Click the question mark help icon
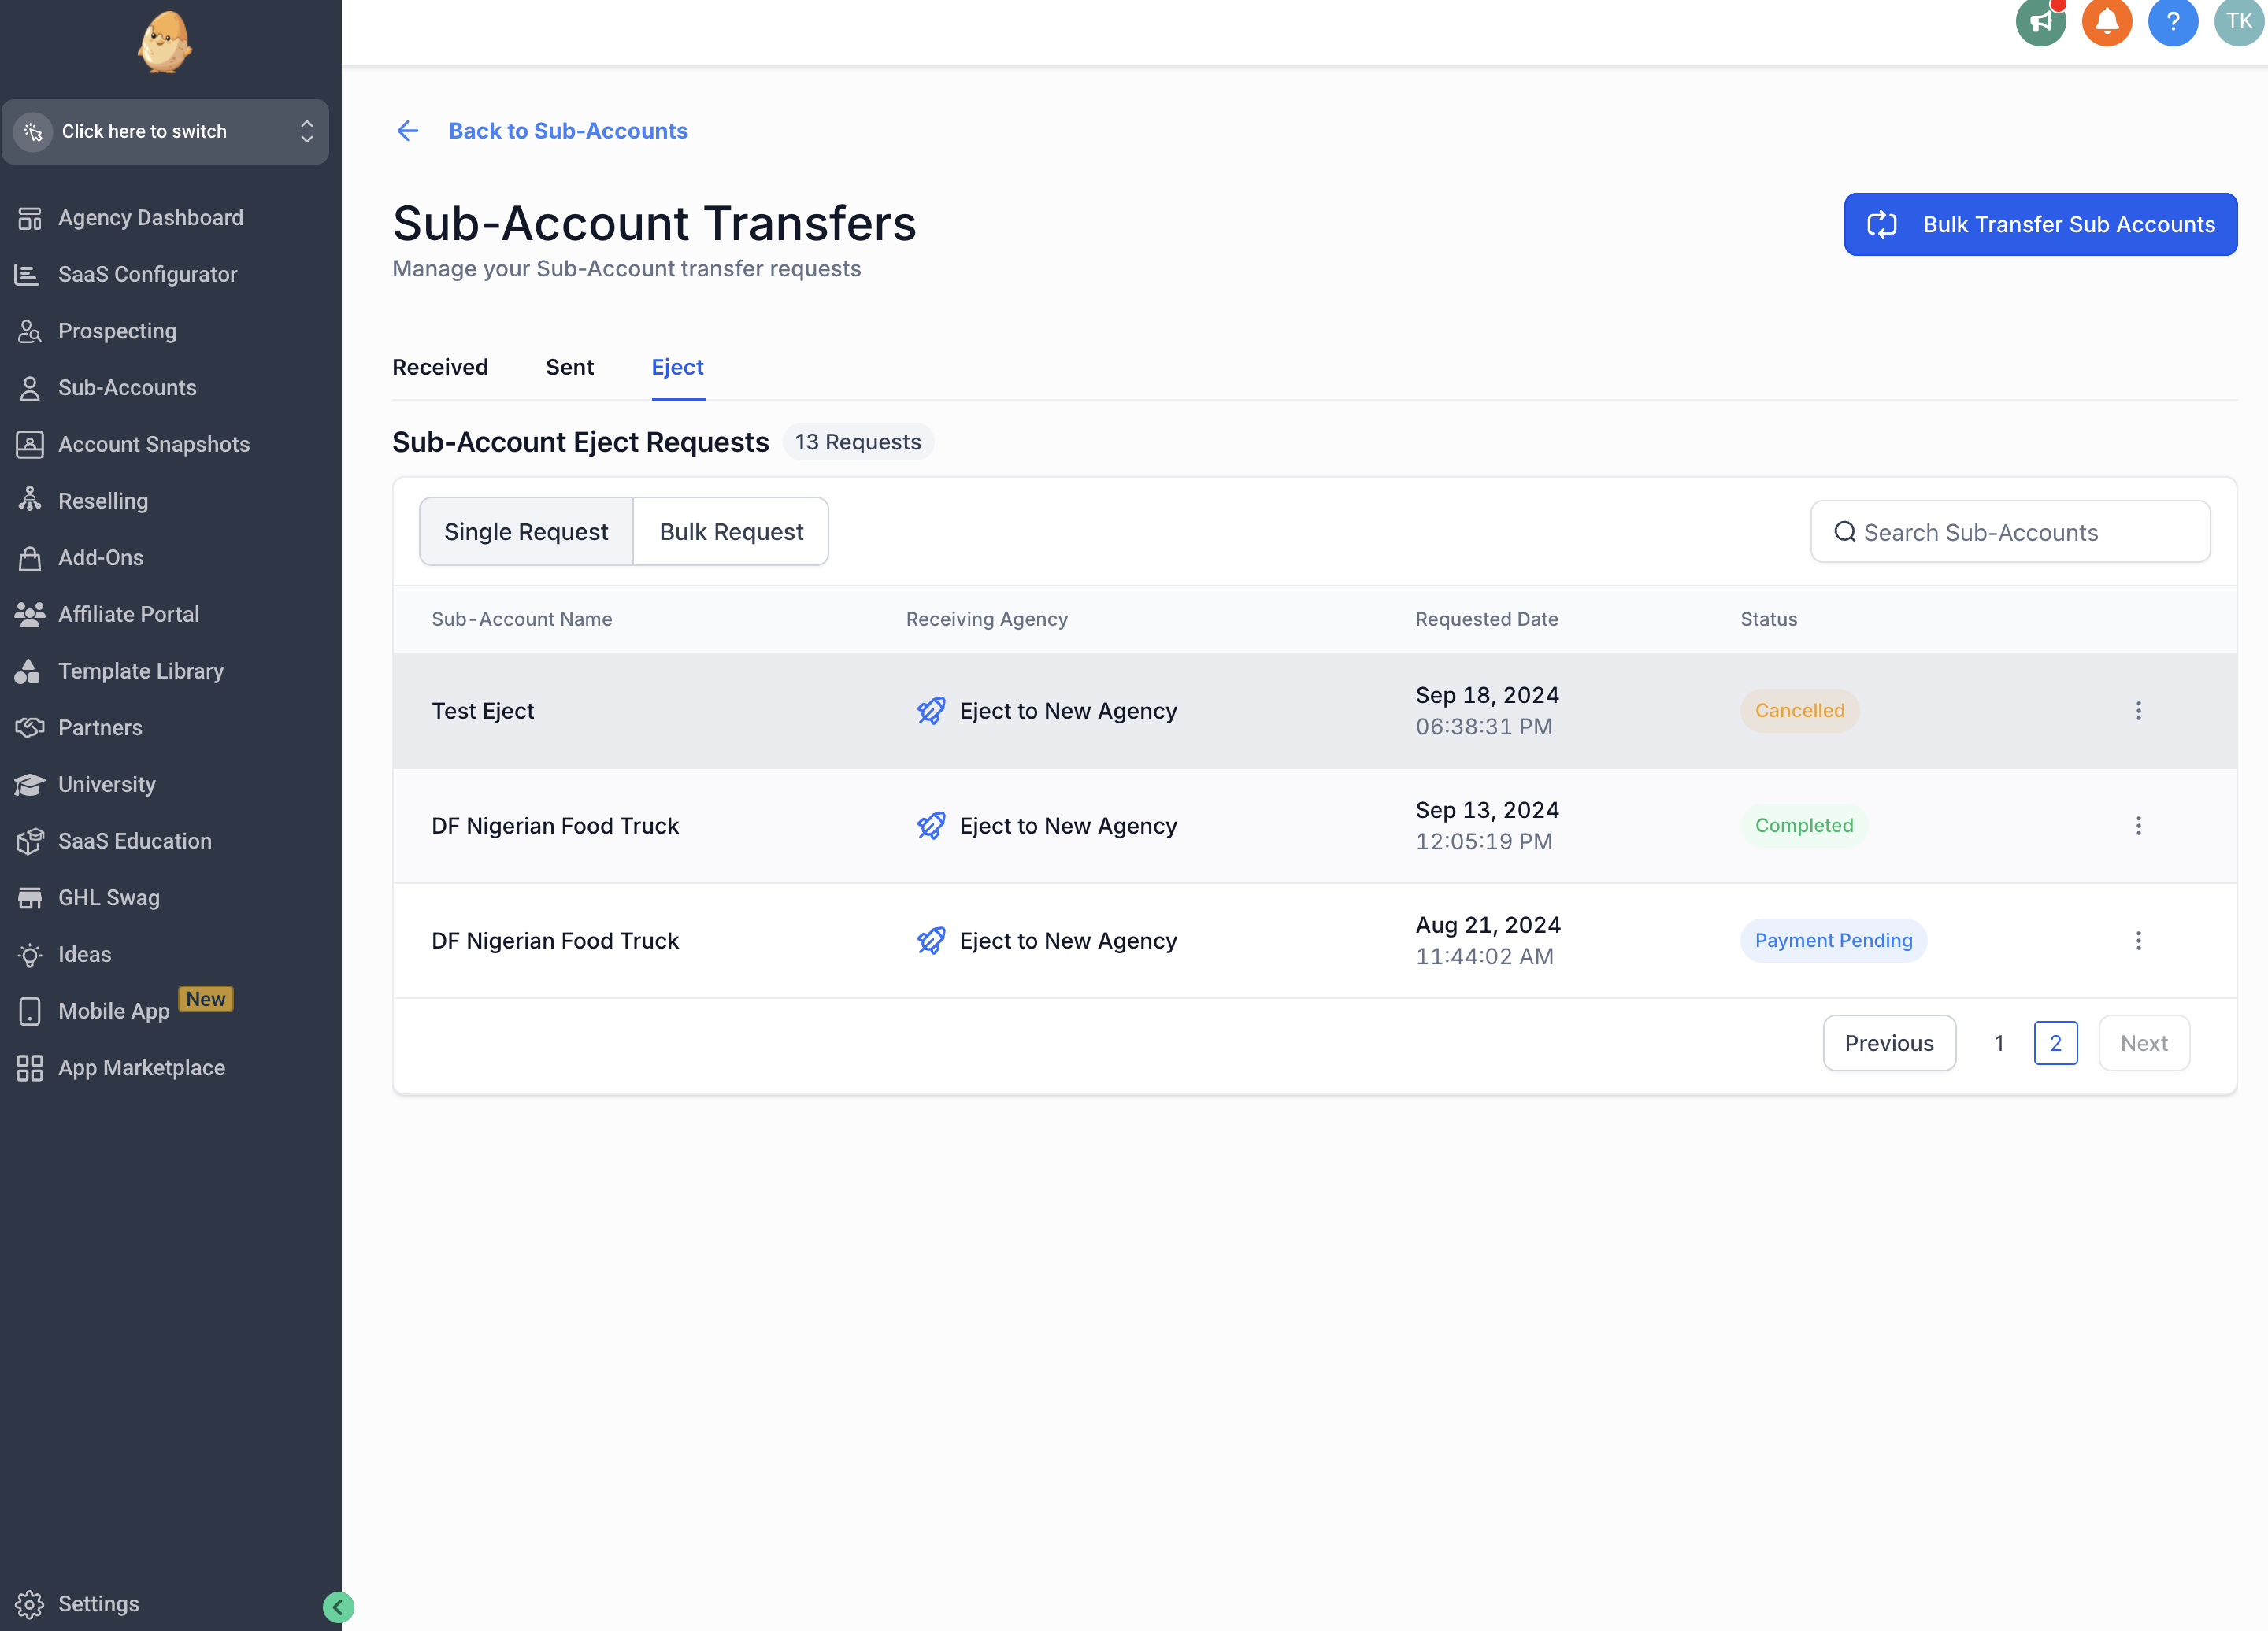Screen dimensions: 2268x1631 [x=2172, y=22]
